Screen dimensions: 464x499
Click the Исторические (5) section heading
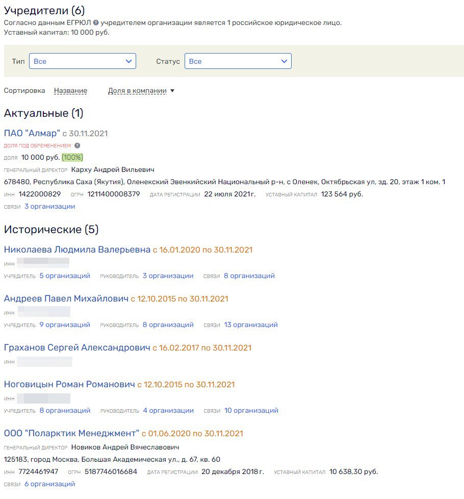(51, 229)
